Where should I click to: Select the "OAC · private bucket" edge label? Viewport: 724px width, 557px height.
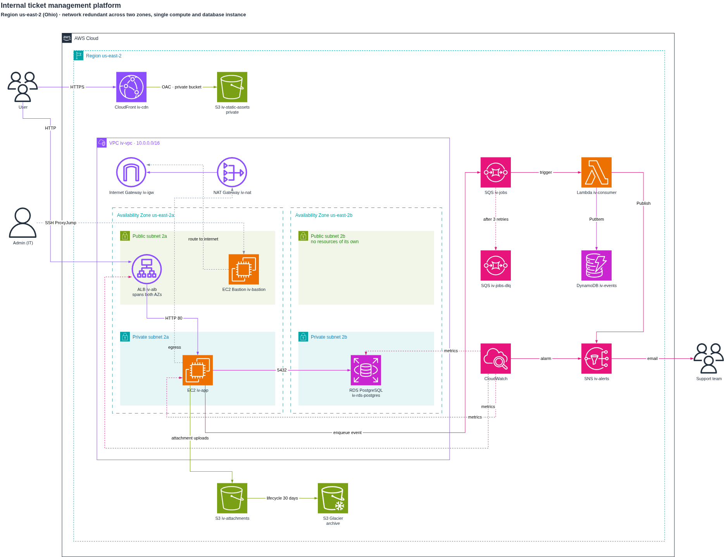pyautogui.click(x=181, y=87)
